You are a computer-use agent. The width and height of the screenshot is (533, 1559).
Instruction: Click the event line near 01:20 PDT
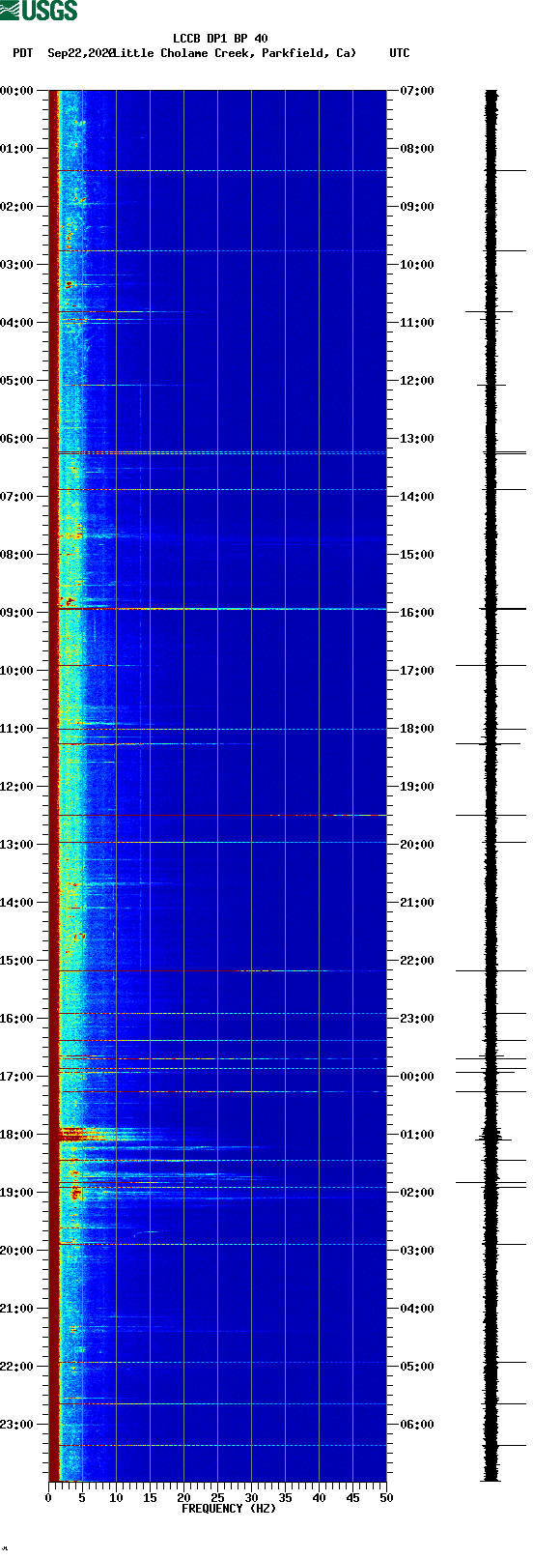[222, 170]
